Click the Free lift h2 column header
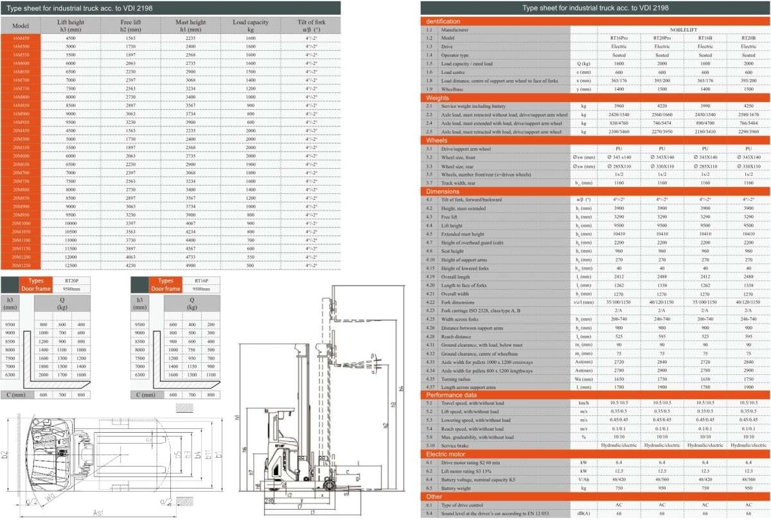 130,26
